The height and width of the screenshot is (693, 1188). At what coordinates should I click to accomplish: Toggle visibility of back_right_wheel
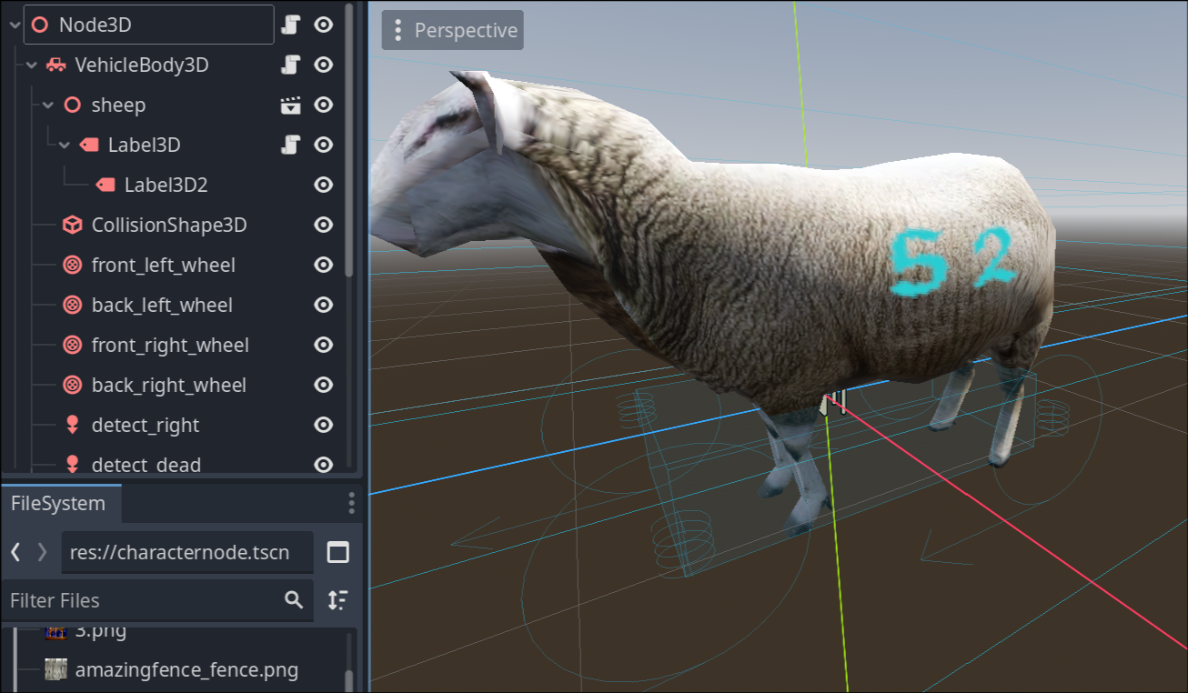[x=323, y=385]
